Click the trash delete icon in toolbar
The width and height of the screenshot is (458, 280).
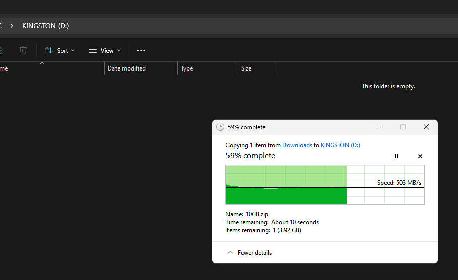23,50
